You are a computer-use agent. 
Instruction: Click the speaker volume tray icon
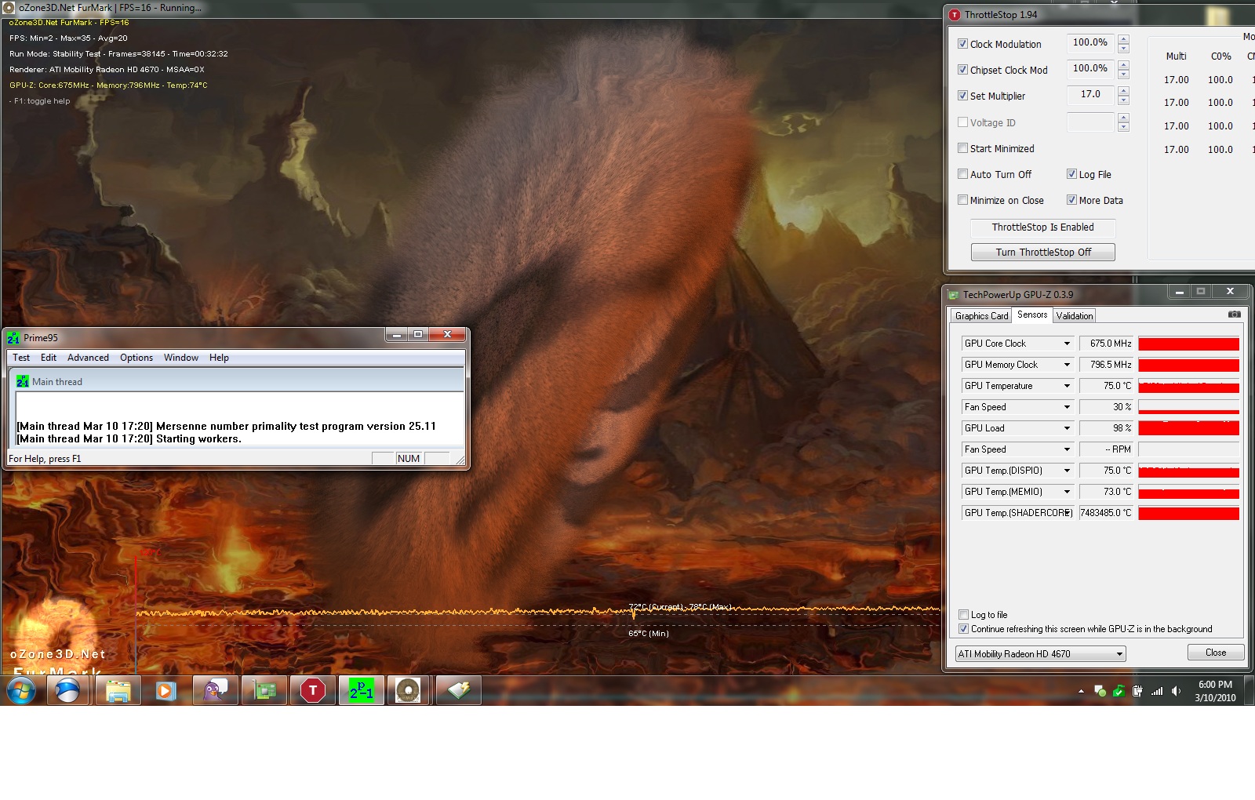click(x=1176, y=691)
